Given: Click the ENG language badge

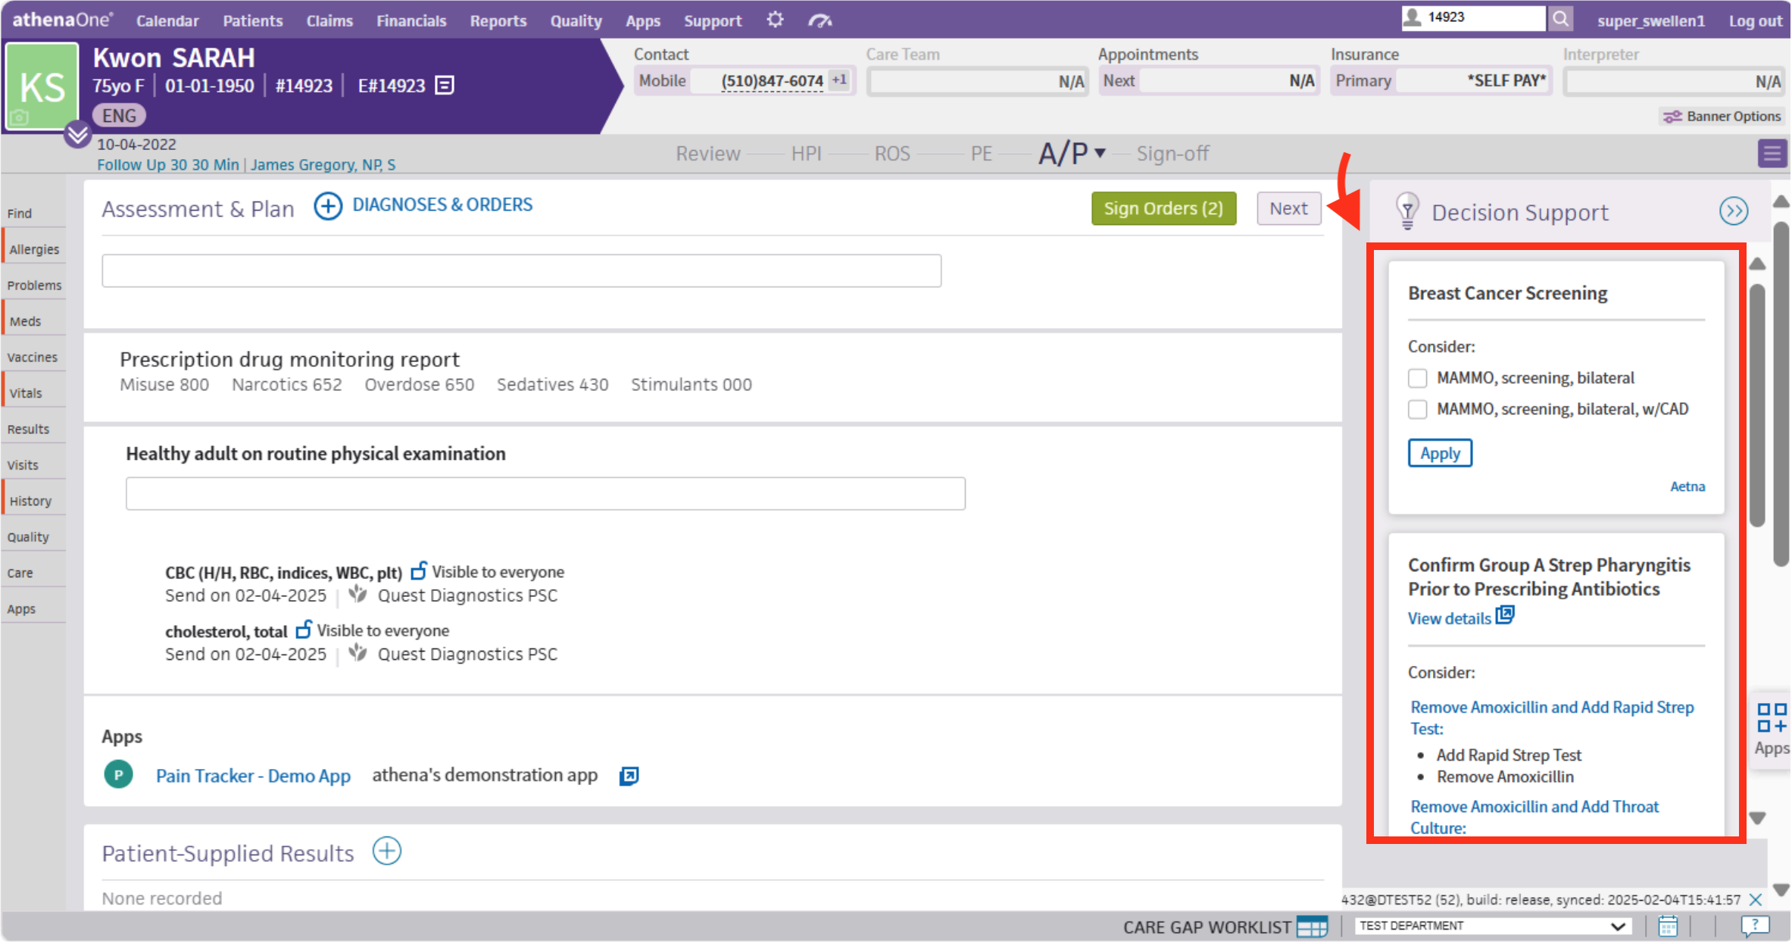Looking at the screenshot, I should (119, 115).
